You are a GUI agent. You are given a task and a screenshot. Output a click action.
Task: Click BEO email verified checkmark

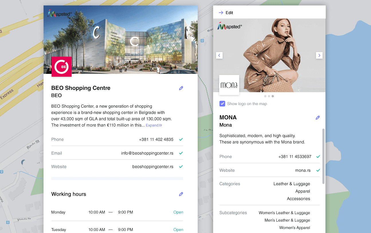[181, 153]
